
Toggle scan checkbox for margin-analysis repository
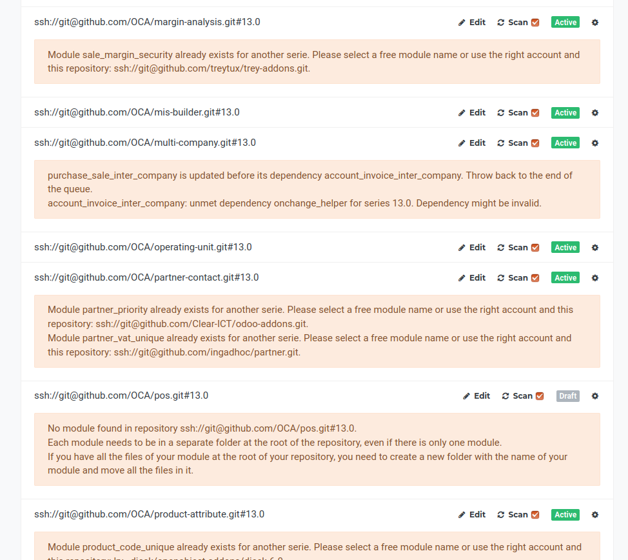coord(535,23)
